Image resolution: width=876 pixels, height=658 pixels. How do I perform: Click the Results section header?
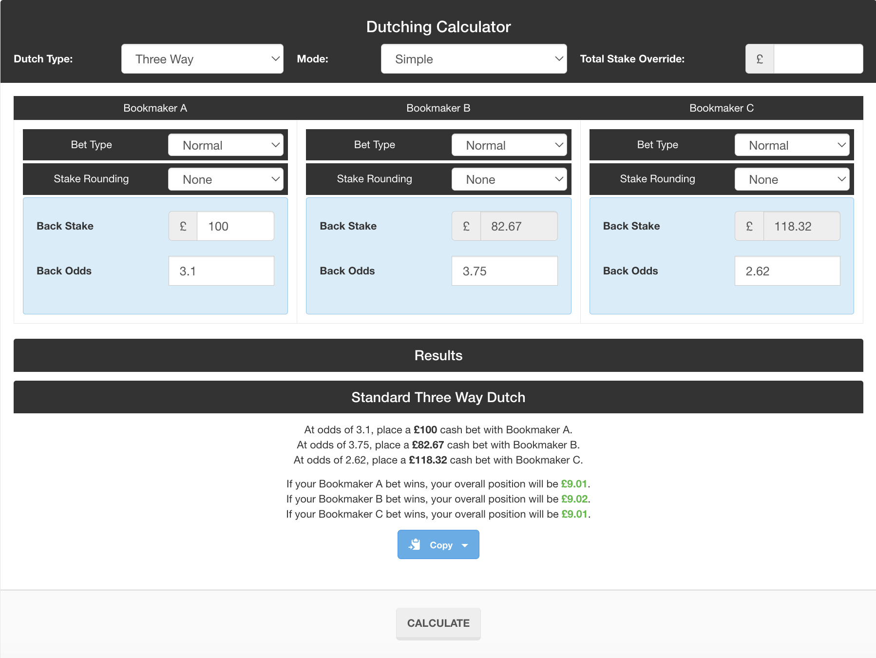(x=438, y=355)
